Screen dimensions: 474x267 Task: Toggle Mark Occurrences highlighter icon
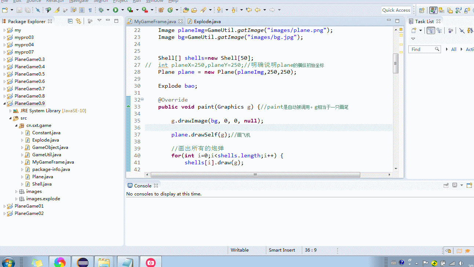point(57,10)
